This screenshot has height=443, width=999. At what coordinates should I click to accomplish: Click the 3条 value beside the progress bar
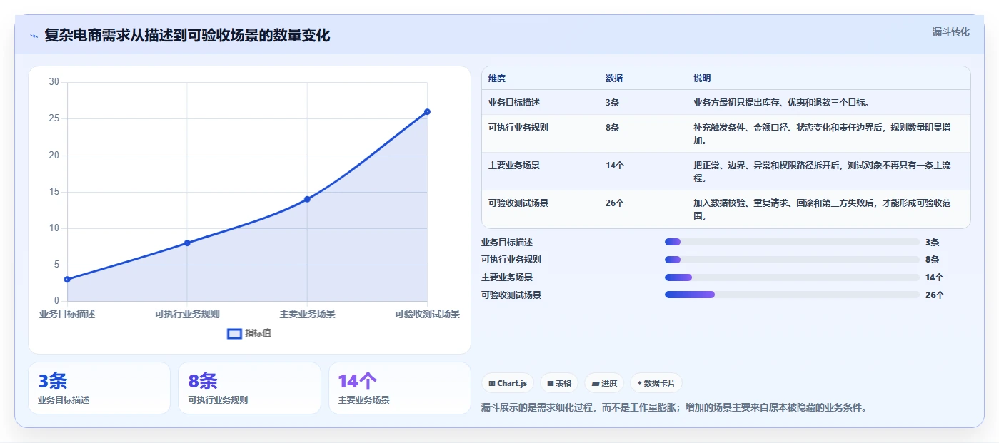(933, 243)
